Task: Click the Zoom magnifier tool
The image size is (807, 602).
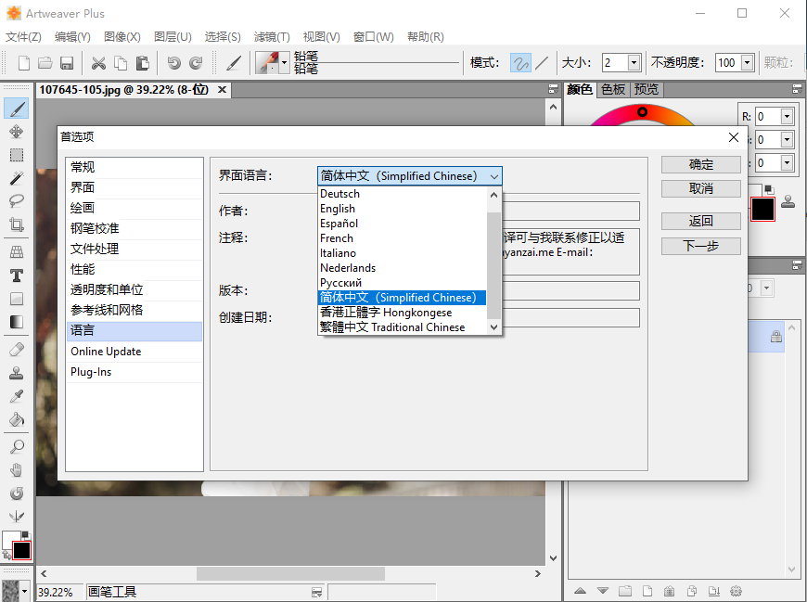Action: click(16, 447)
